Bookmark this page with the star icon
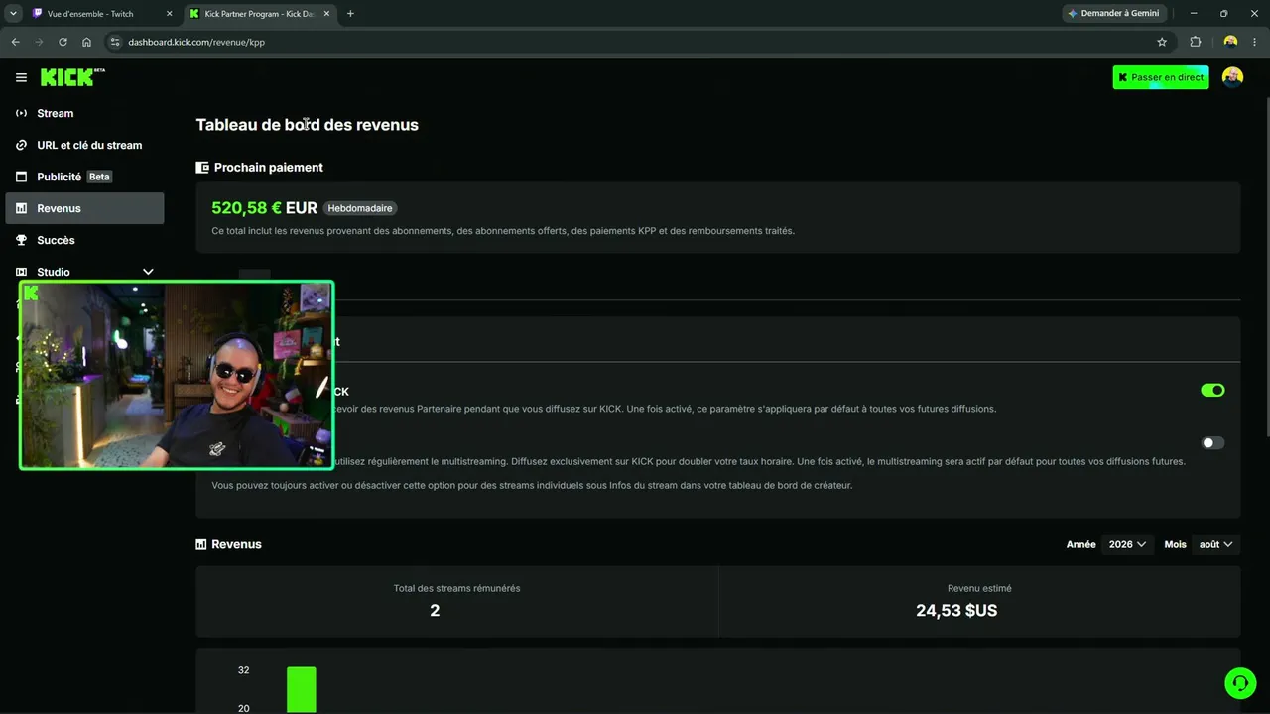 click(1162, 42)
